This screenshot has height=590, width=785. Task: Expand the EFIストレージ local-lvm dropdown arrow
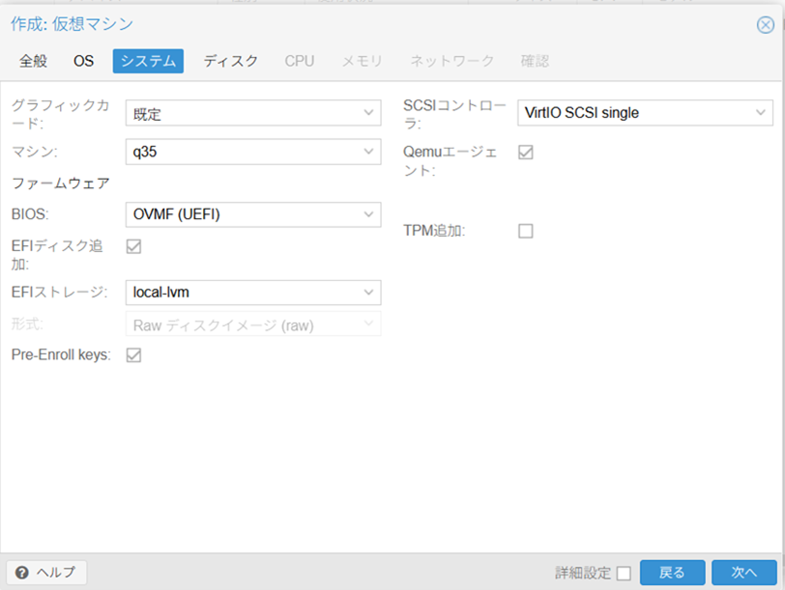[x=368, y=293]
